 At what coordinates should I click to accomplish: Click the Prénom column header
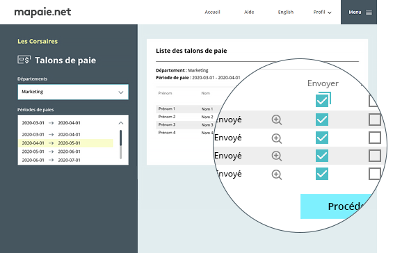tap(165, 93)
